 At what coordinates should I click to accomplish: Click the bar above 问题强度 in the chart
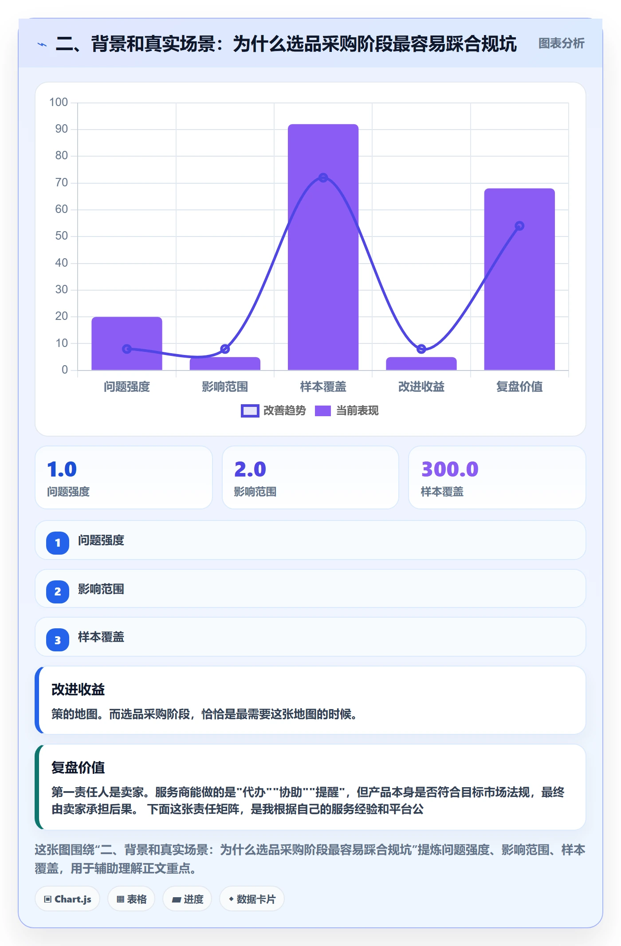(x=127, y=343)
